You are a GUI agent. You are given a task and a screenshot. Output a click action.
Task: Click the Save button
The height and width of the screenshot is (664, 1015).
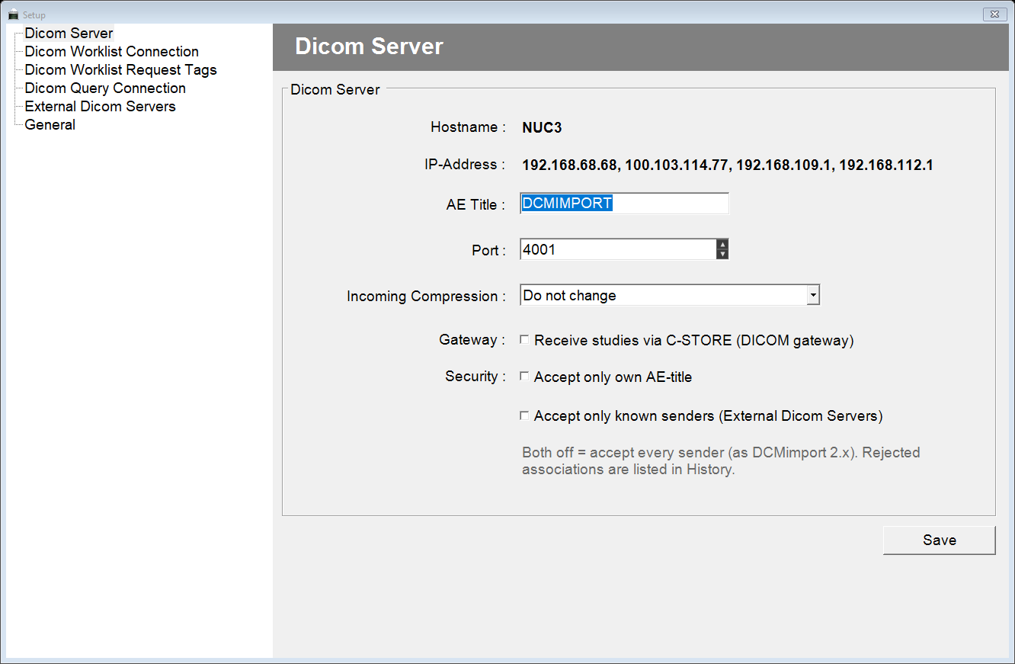[x=939, y=540]
